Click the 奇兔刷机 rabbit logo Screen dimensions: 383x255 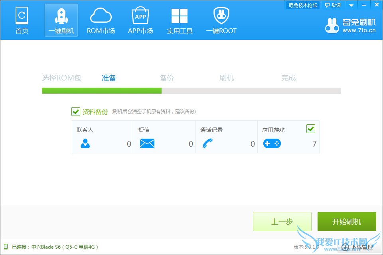332,25
